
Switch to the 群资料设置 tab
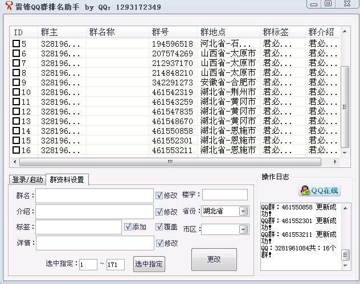coord(67,179)
